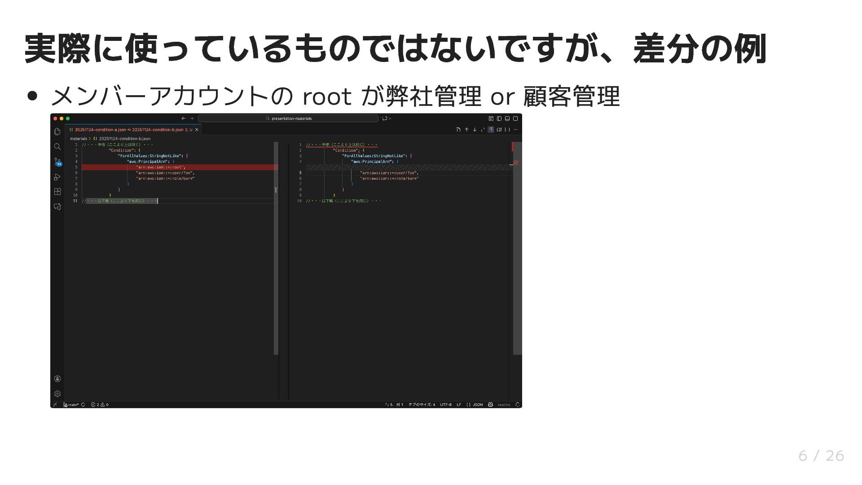The height and width of the screenshot is (485, 862).
Task: Open the Accounts icon in activity bar
Action: coord(57,379)
